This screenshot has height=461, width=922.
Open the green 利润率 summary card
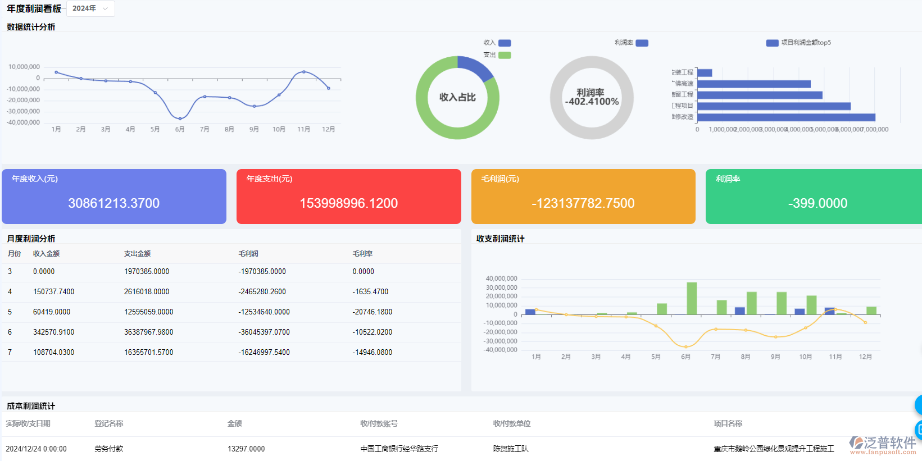tap(814, 197)
